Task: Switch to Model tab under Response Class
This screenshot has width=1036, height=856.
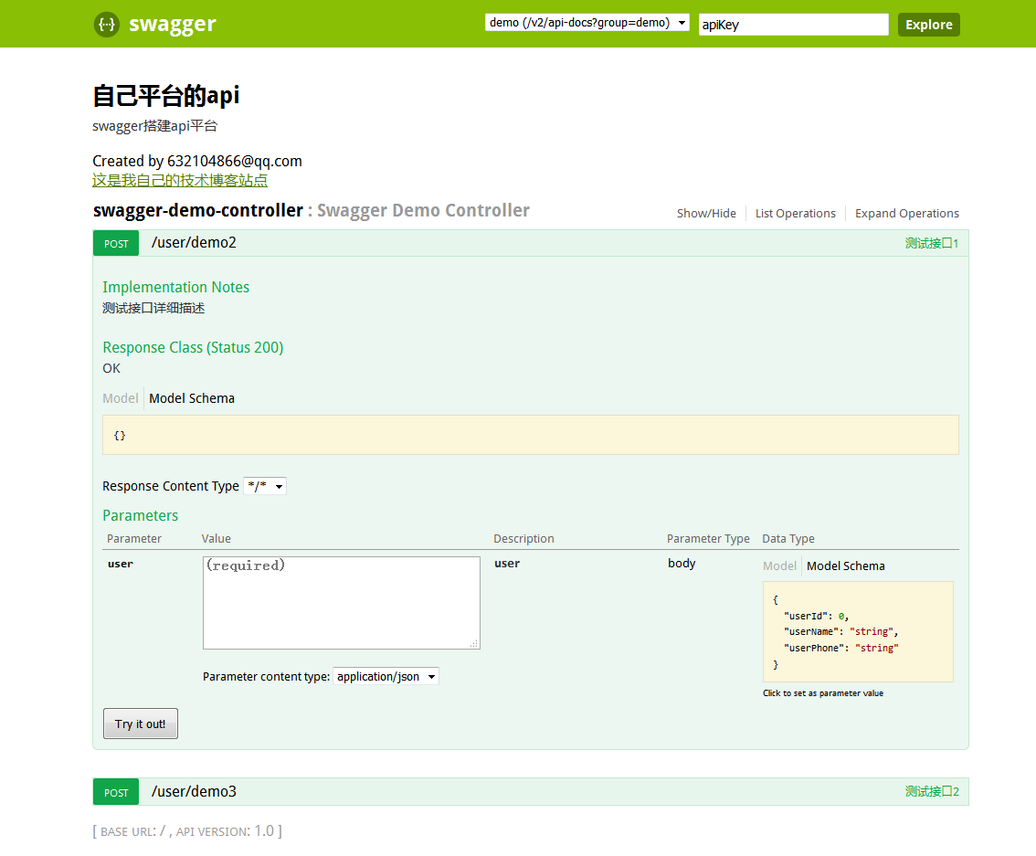Action: pos(121,398)
